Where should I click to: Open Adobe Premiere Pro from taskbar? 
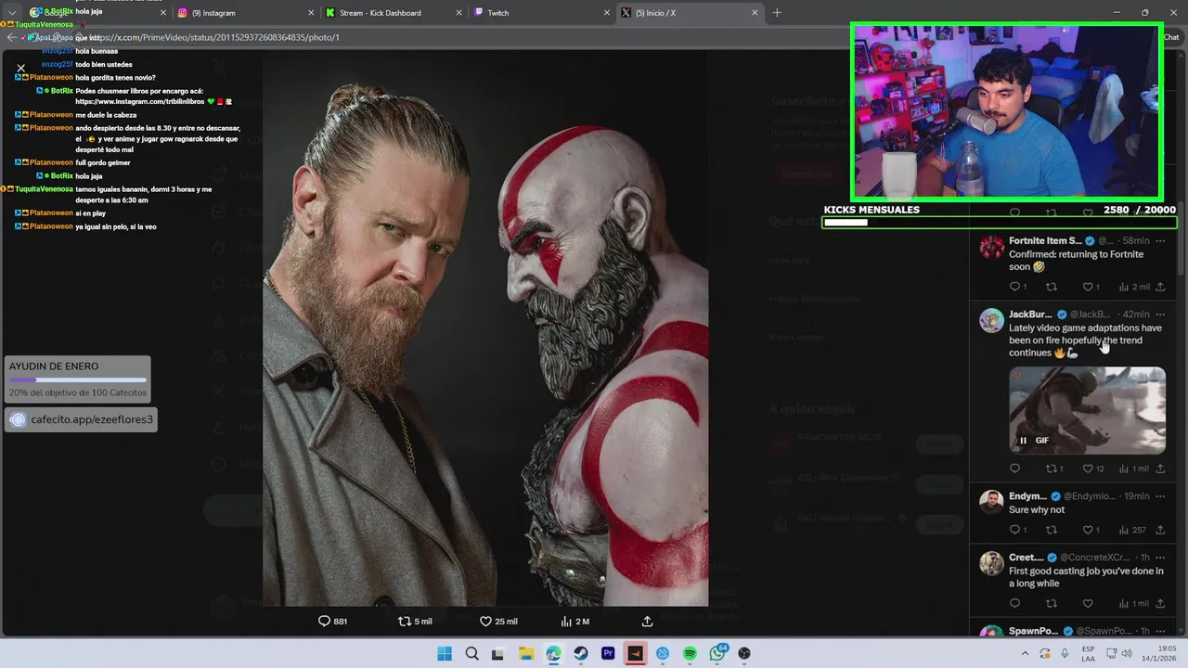[608, 653]
